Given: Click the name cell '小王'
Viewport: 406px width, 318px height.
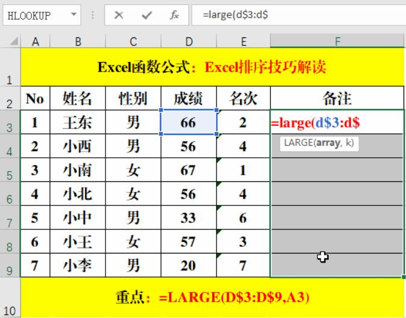Looking at the screenshot, I should pos(78,242).
